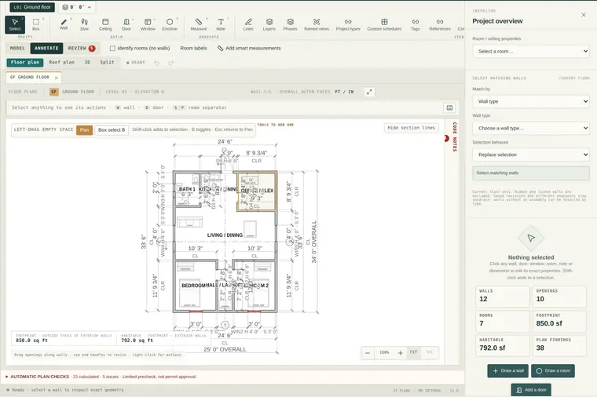Activate the Select tool
Screen dimensions: 597x397
15,24
